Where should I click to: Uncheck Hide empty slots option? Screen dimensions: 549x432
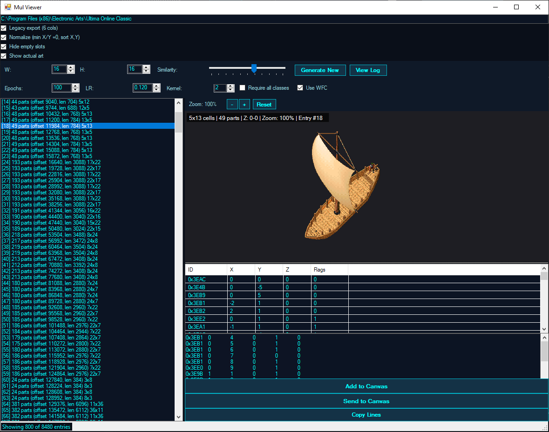click(4, 47)
